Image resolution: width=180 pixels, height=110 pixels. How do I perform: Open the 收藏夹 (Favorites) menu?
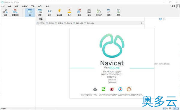[x=25, y=6]
